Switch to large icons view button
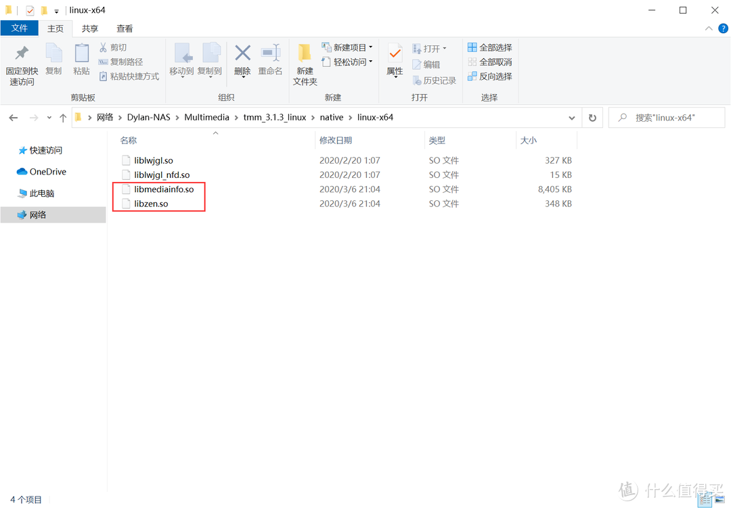This screenshot has height=508, width=731. coord(719,500)
